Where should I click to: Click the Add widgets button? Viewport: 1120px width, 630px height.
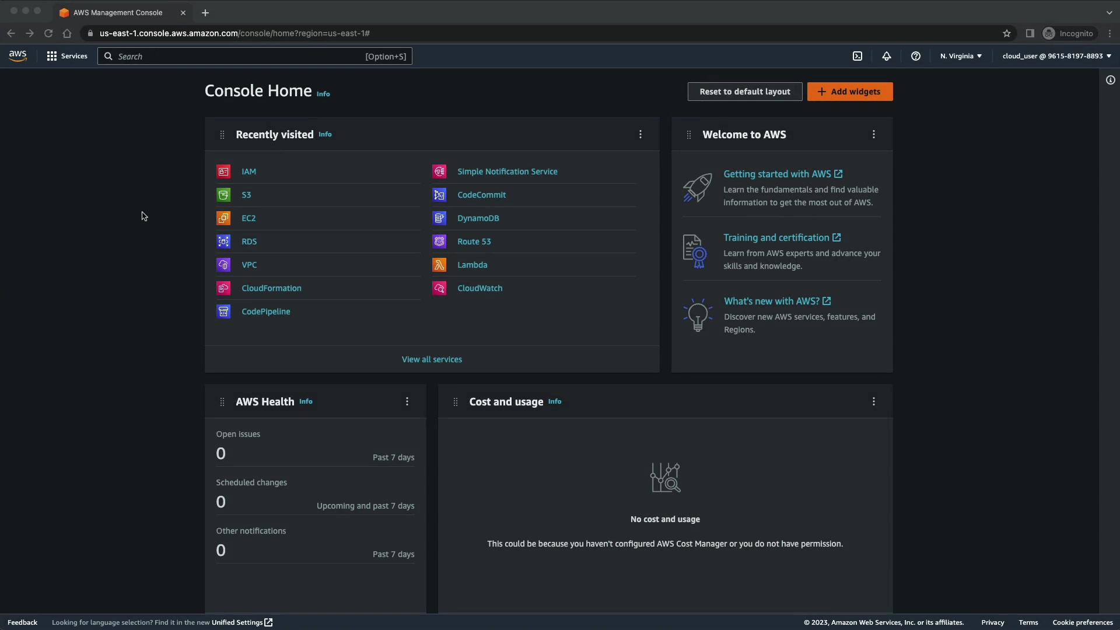pyautogui.click(x=849, y=92)
